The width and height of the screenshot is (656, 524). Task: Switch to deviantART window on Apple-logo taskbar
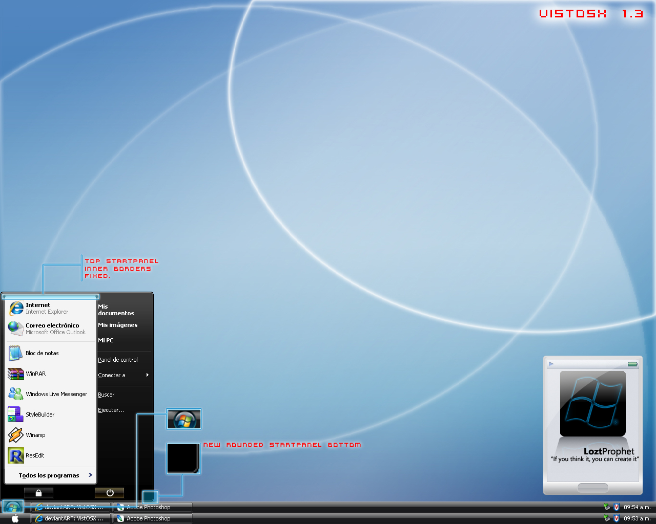[71, 518]
